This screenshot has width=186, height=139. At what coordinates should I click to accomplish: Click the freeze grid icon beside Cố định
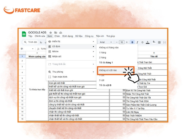pos(50,46)
